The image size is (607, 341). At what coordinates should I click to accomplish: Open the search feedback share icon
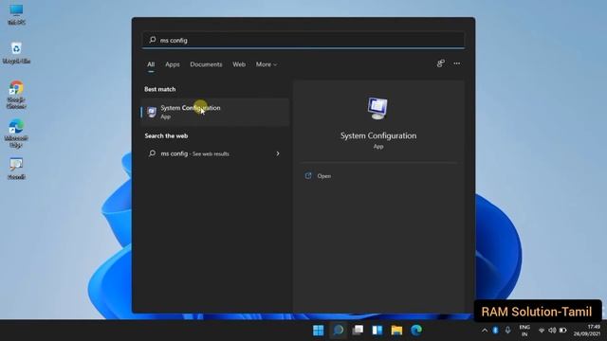440,63
